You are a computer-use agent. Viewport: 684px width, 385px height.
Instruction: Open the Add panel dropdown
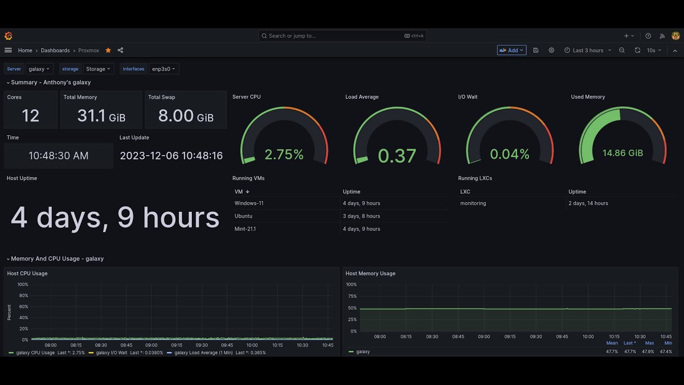[511, 50]
